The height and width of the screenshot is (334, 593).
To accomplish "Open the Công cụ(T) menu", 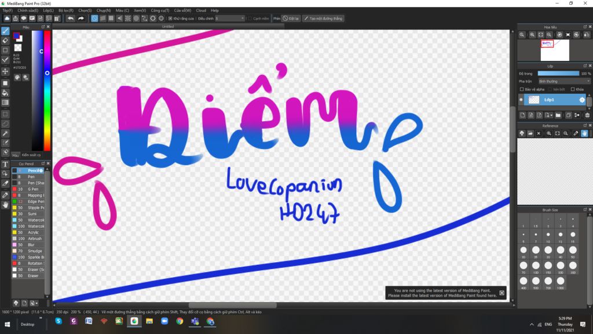I will pyautogui.click(x=160, y=10).
